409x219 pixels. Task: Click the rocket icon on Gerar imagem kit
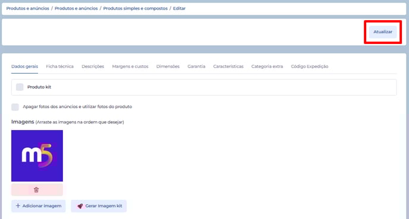point(80,206)
